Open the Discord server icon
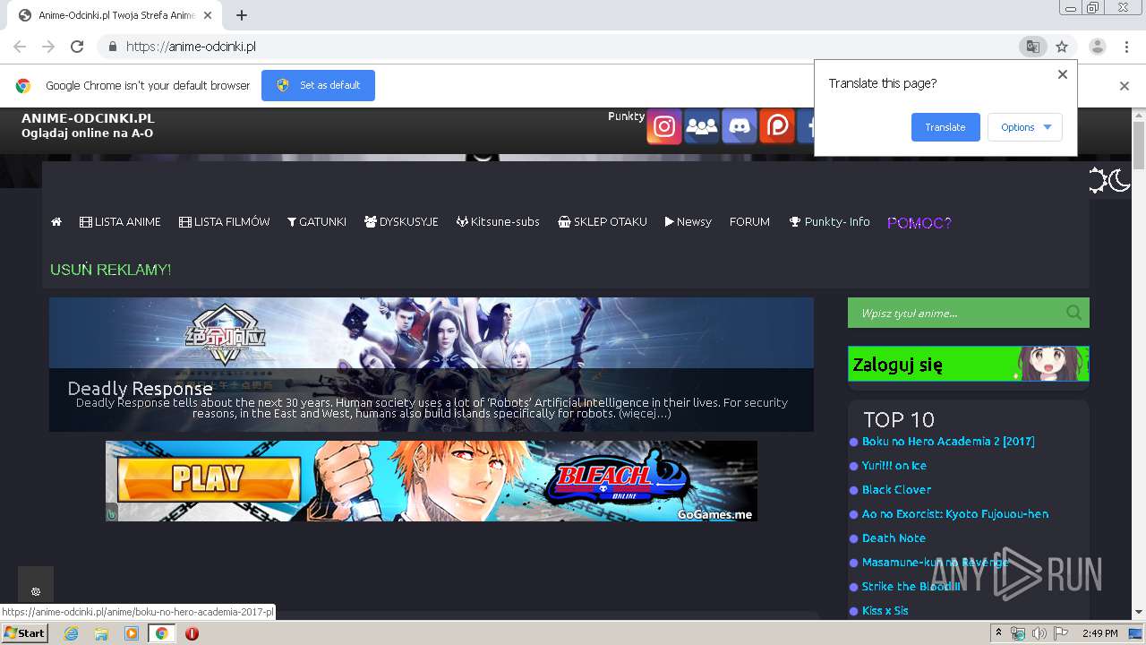 click(740, 127)
